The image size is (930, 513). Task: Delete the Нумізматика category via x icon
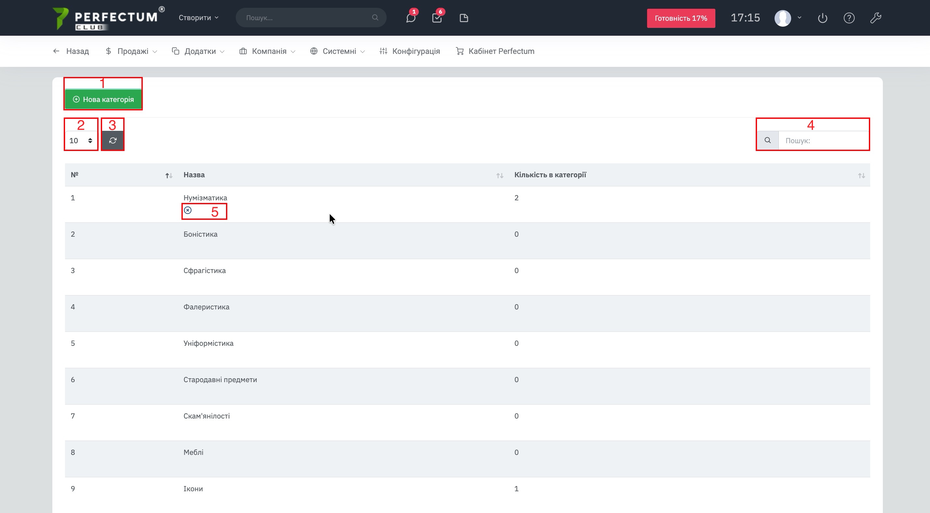tap(188, 210)
